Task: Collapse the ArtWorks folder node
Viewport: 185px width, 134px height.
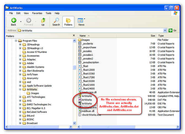Action: click(20, 89)
